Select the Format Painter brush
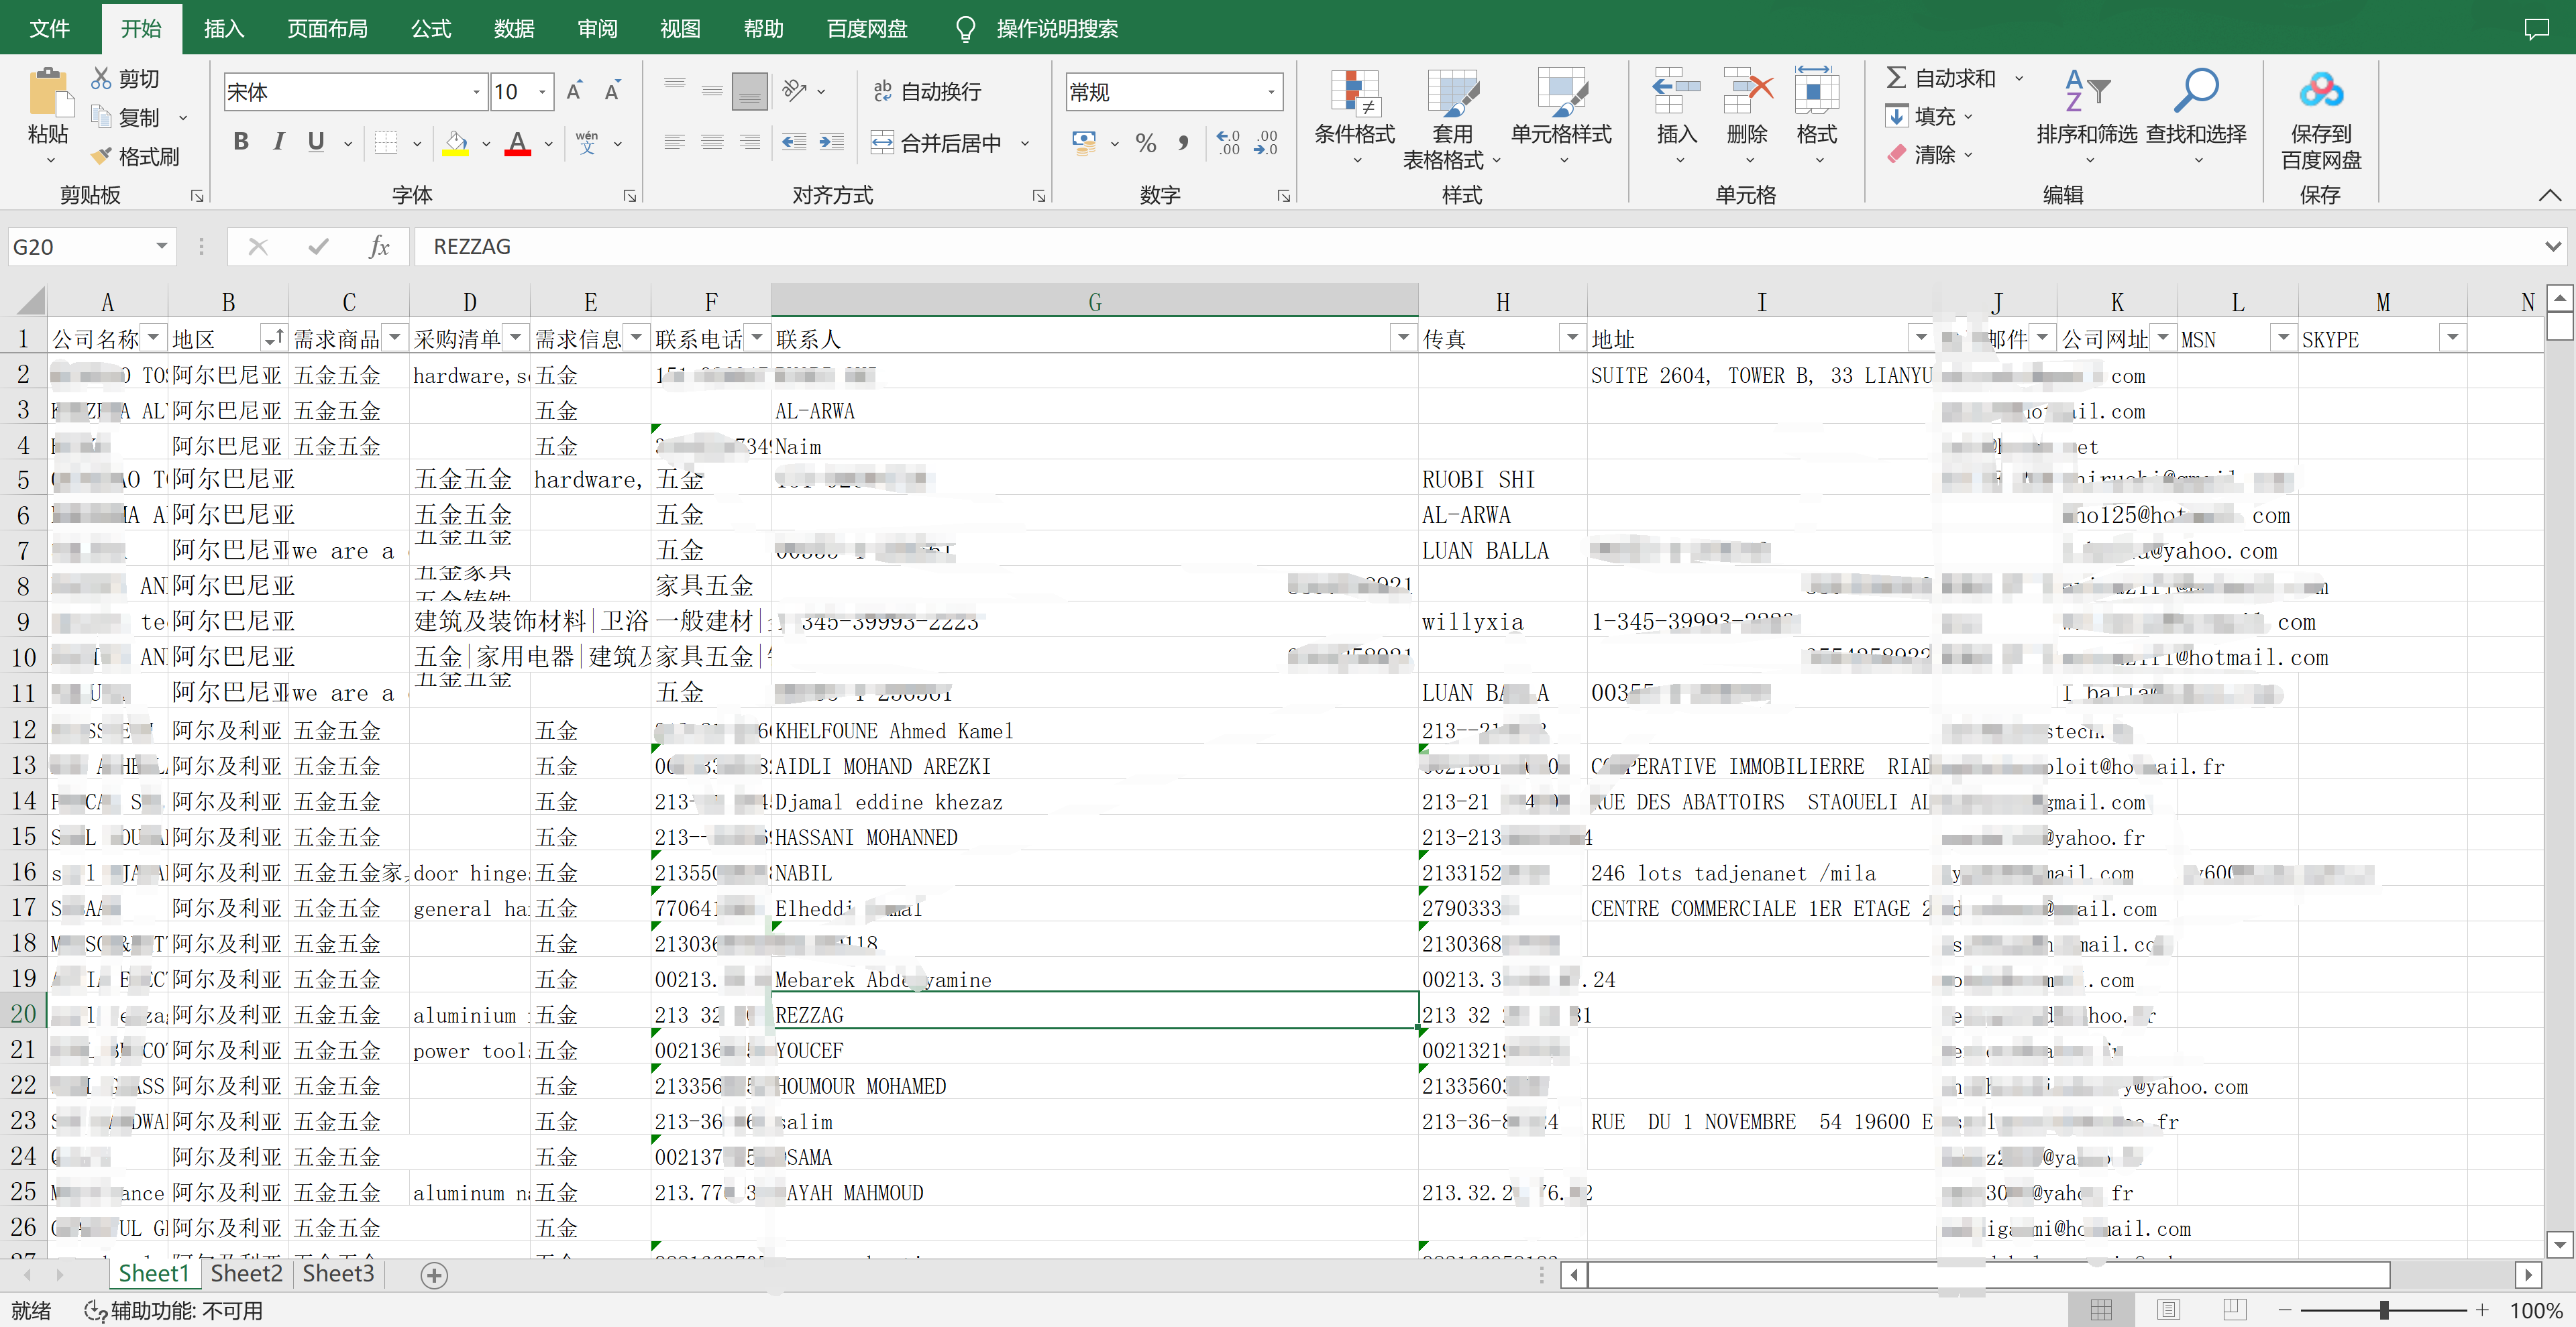 (101, 156)
